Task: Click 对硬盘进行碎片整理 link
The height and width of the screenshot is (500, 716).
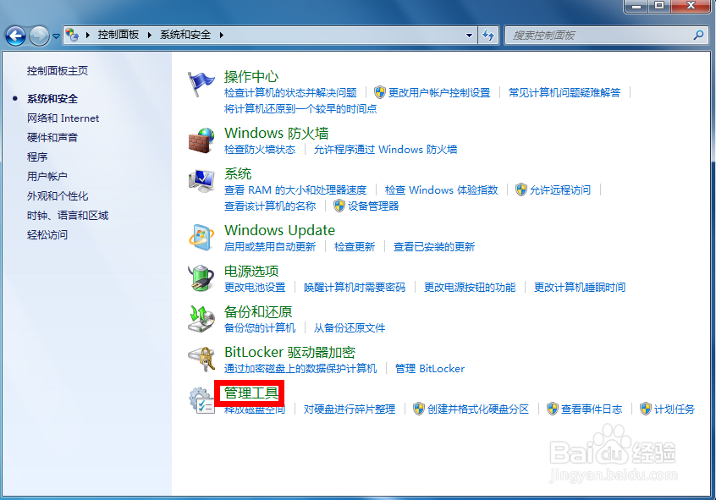Action: (350, 409)
